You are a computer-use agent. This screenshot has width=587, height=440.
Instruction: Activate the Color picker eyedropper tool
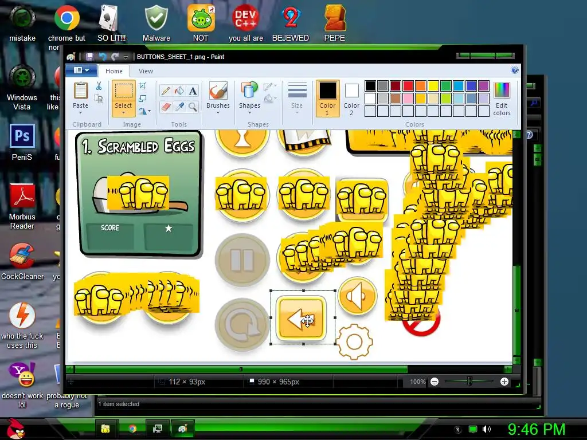pos(179,107)
